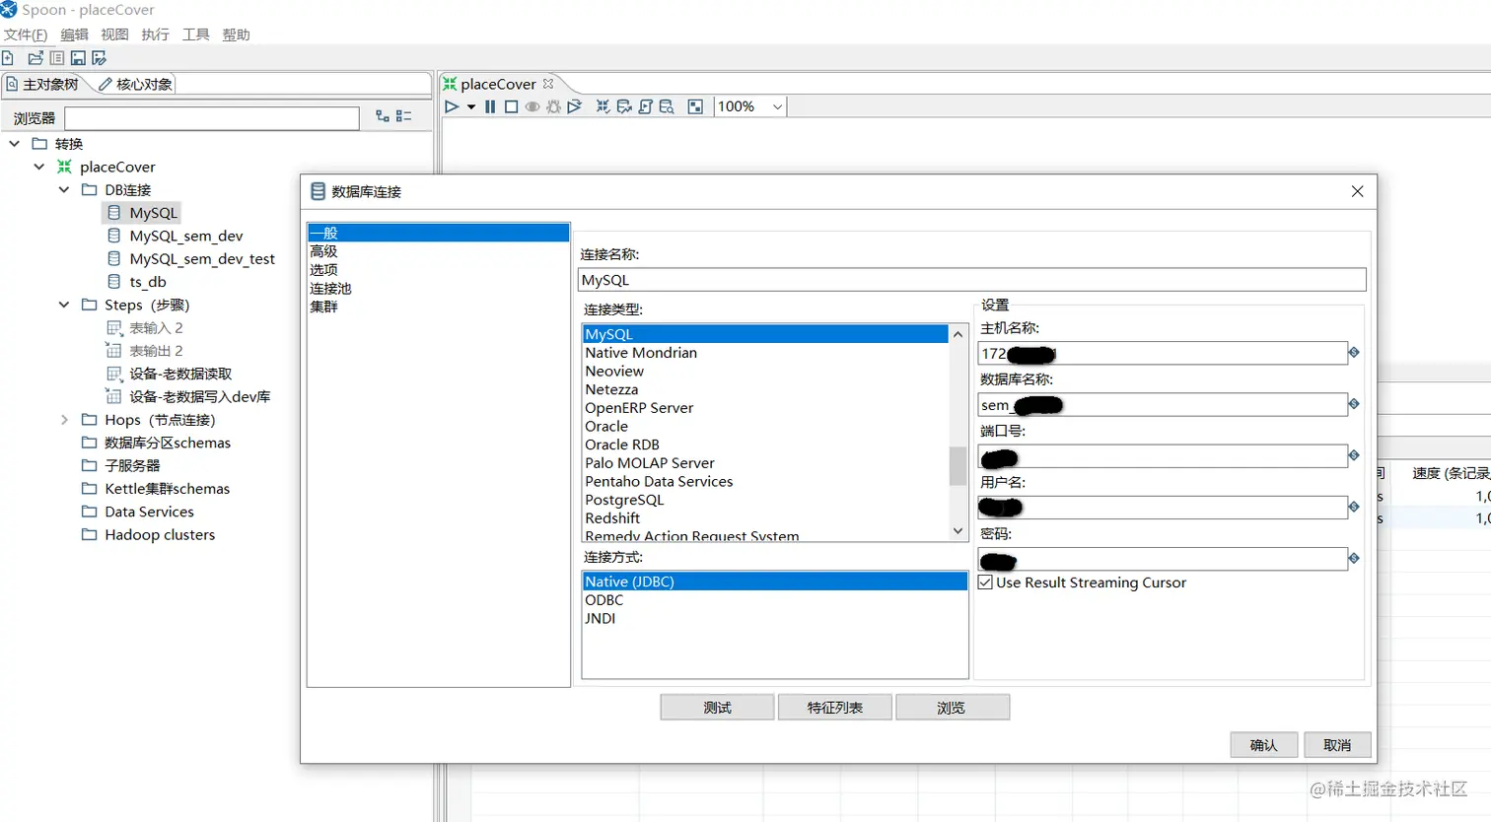Select the 表输入 2 step
This screenshot has width=1491, height=822.
coord(156,327)
